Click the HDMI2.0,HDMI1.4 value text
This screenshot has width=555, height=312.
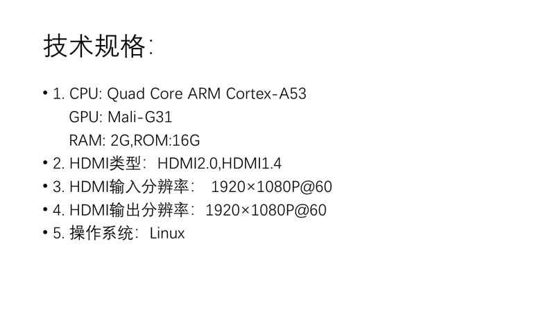point(219,164)
